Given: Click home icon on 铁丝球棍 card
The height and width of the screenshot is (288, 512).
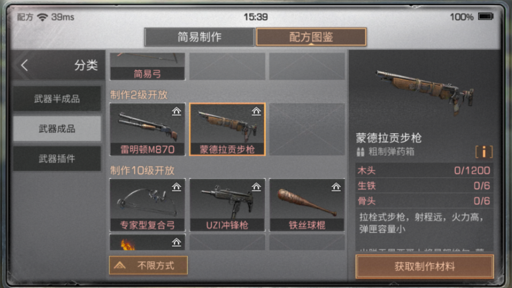Looking at the screenshot, I should coord(336,187).
